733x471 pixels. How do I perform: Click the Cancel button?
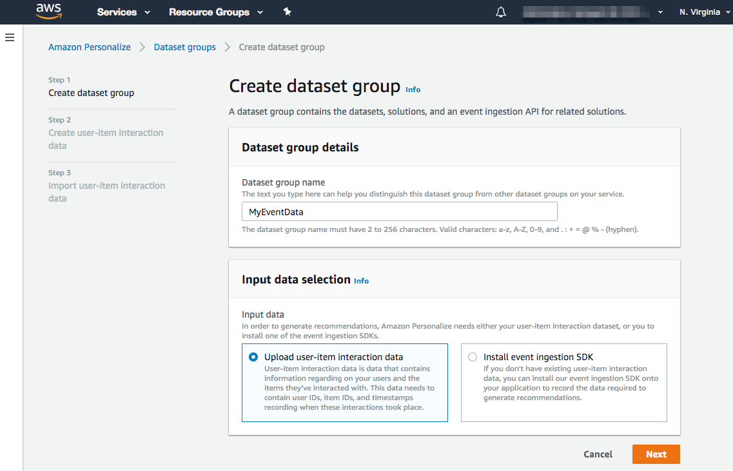598,454
